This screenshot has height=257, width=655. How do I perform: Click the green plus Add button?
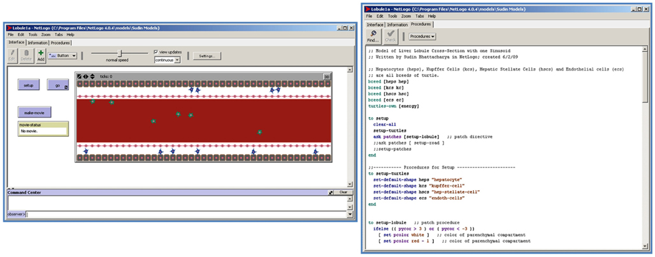click(x=41, y=55)
